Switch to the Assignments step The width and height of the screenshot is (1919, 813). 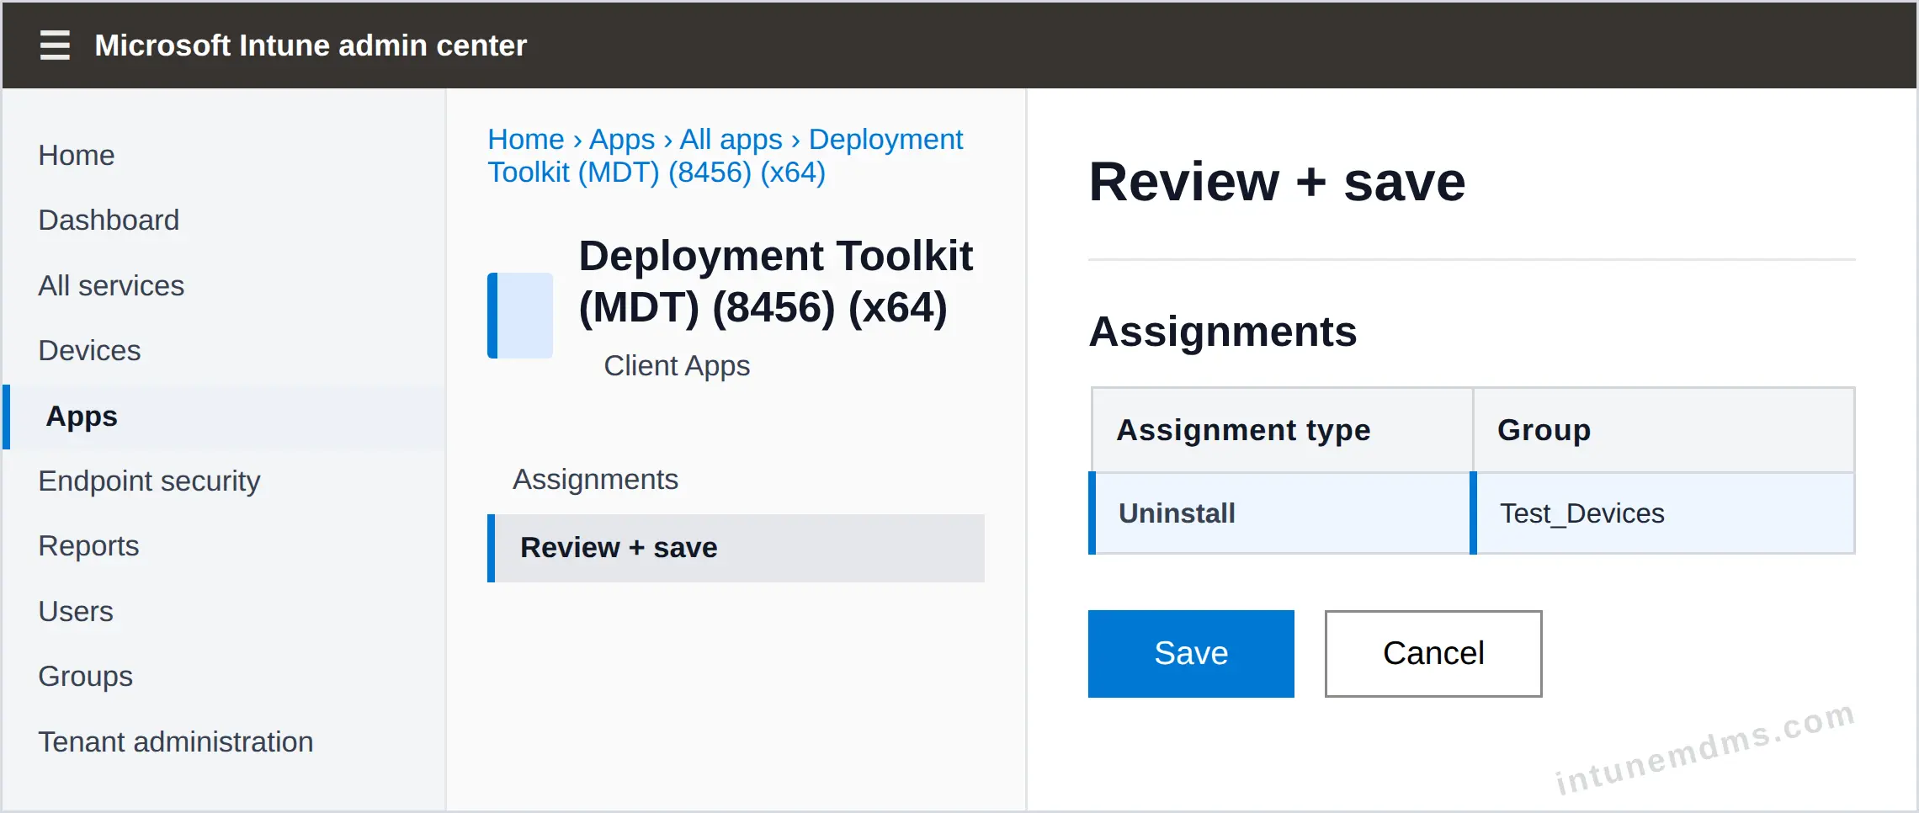pyautogui.click(x=595, y=479)
